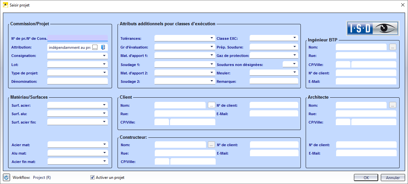The image size is (408, 184).
Task: Click the Remarque input field
Action: tap(274, 81)
